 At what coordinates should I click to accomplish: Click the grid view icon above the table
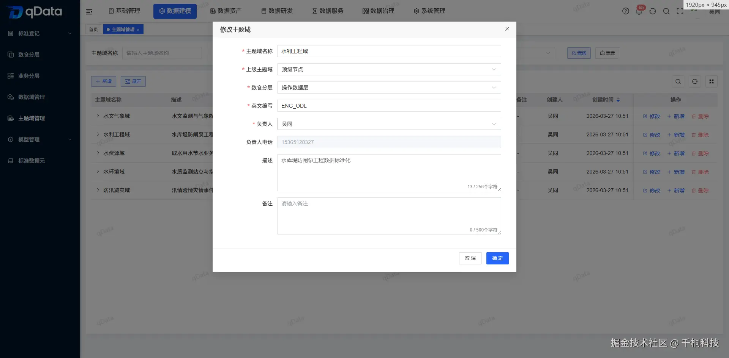pos(712,81)
